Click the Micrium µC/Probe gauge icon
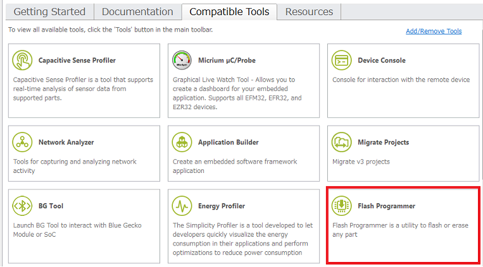The image size is (483, 267). pyautogui.click(x=182, y=60)
